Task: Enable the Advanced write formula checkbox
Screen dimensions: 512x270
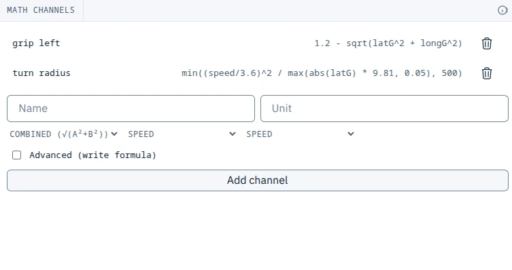Action: coord(16,155)
